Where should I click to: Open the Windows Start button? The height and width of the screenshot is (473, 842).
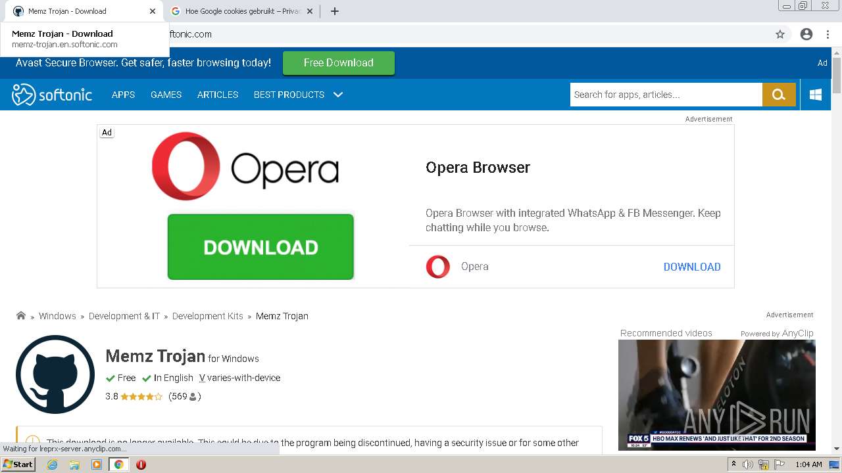(x=18, y=464)
